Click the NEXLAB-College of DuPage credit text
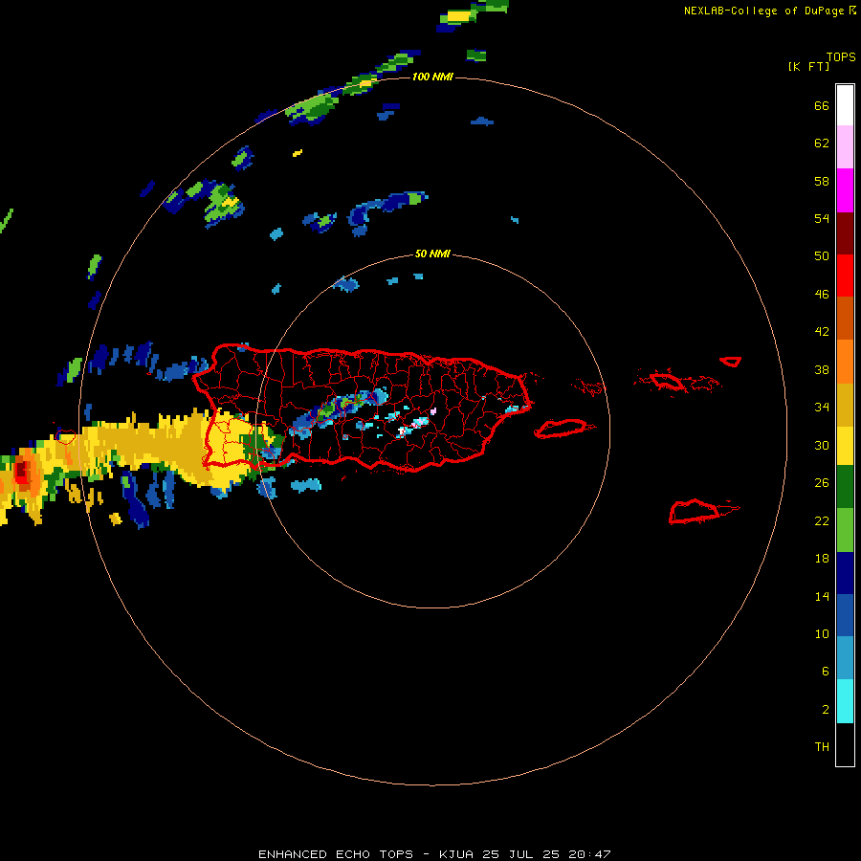Viewport: 861px width, 861px height. pyautogui.click(x=764, y=11)
